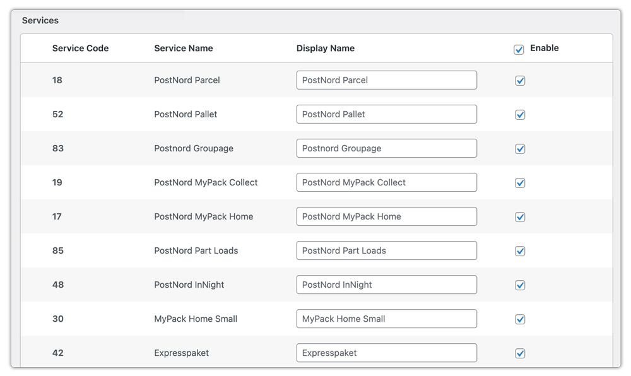Click the Display Name column header
This screenshot has height=376, width=631.
[x=326, y=48]
